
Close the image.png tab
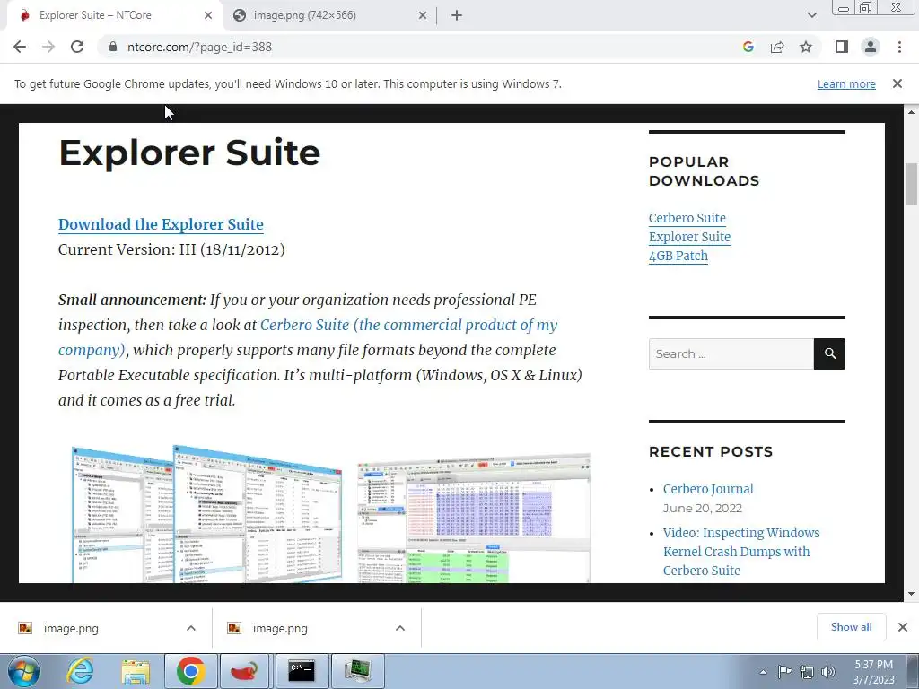[x=423, y=15]
